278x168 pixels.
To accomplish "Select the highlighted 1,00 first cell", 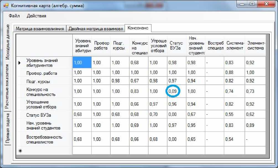I will tap(82, 63).
